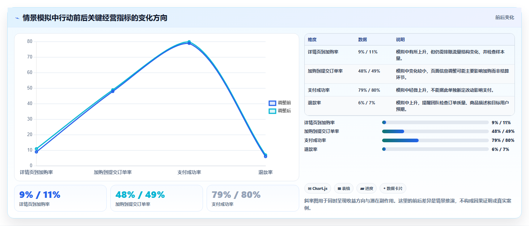Viewport: 529px width, 226px height.
Task: Toggle the 调整后 legend entry
Action: coord(280,111)
